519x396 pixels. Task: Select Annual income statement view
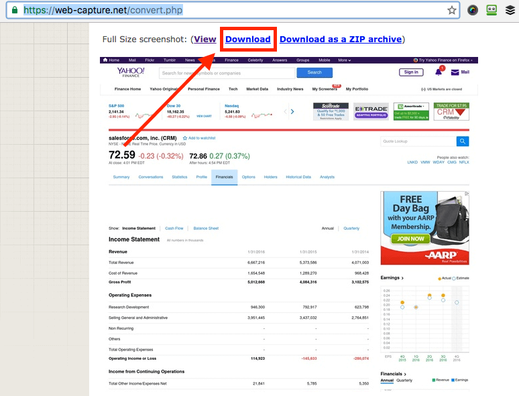328,228
